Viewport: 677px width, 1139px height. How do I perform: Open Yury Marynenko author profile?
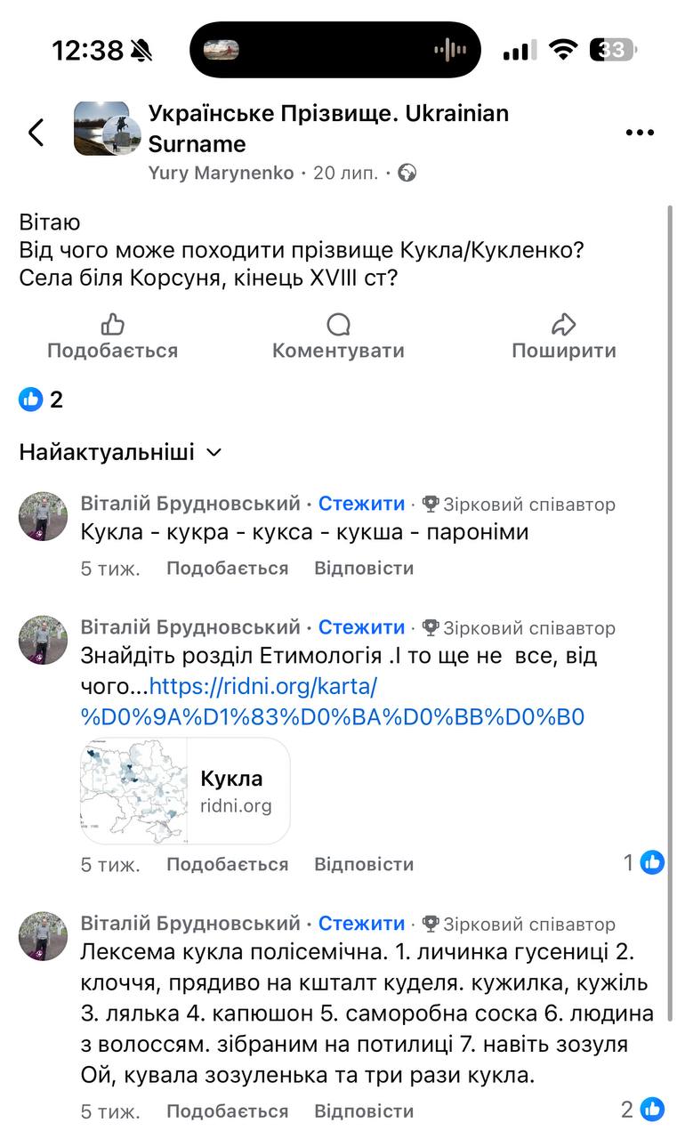pos(221,173)
